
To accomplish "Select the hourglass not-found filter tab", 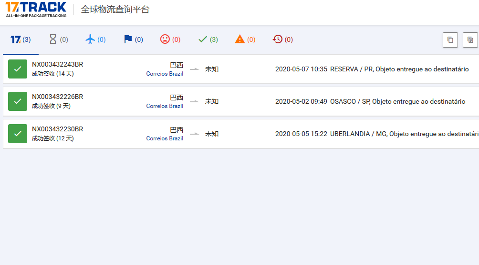I will coord(59,39).
